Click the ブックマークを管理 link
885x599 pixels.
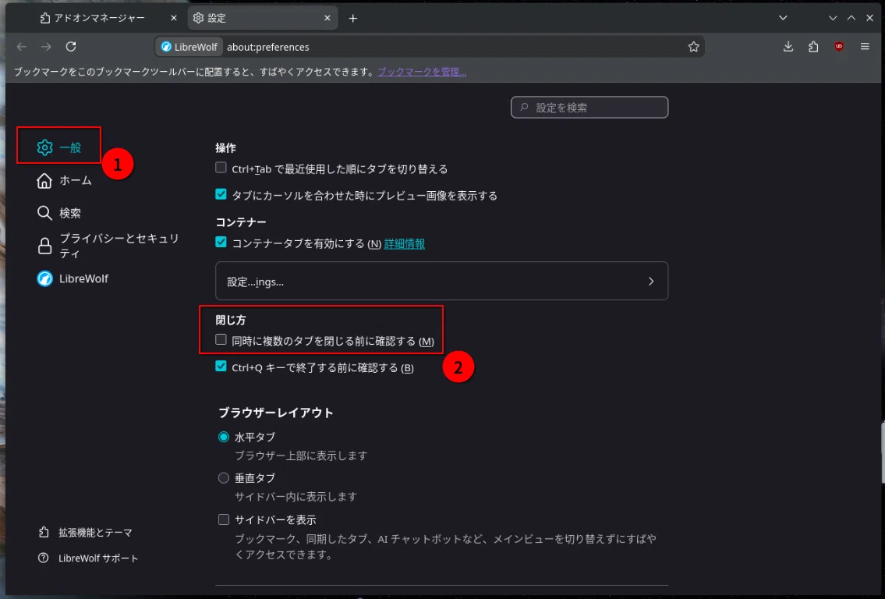[x=422, y=72]
